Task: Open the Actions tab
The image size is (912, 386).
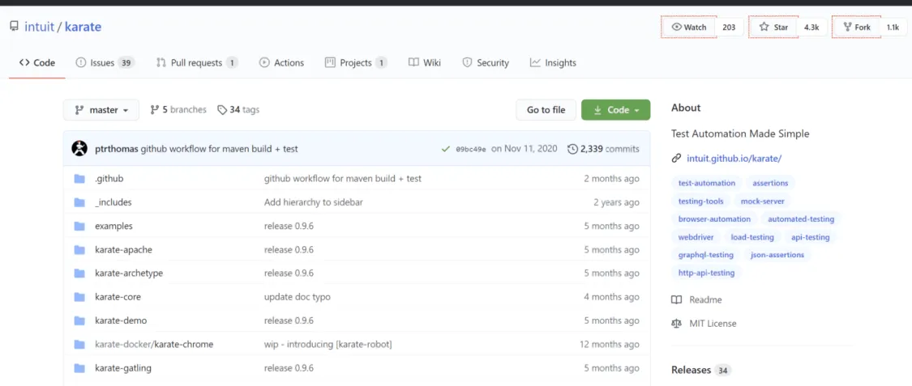Action: point(281,62)
